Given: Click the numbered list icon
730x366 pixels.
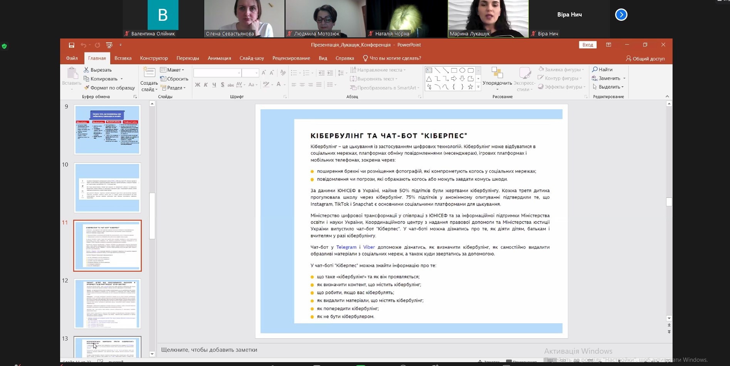Looking at the screenshot, I should point(306,73).
